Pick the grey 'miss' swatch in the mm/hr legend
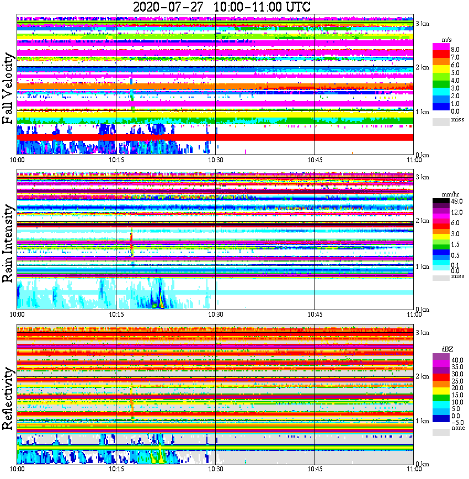The height and width of the screenshot is (479, 469). (x=441, y=278)
